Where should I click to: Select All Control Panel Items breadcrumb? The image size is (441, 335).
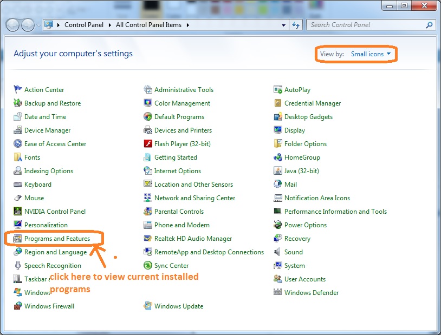click(x=149, y=25)
